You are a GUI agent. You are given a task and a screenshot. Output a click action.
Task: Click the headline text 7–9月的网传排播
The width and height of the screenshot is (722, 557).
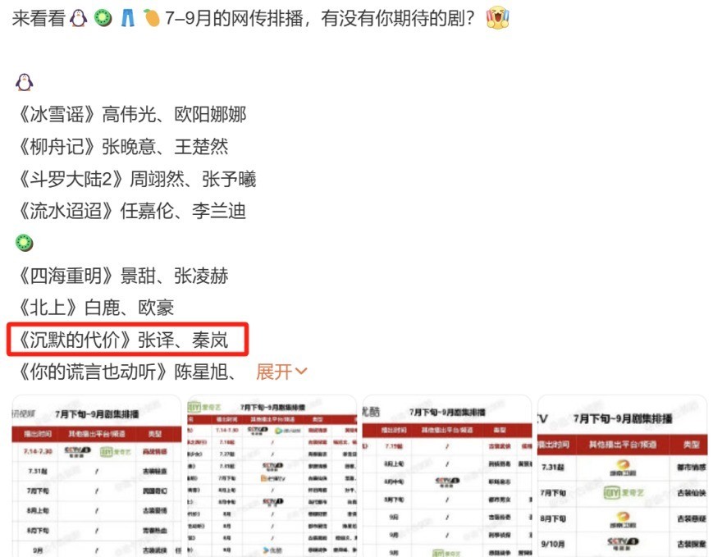(235, 18)
